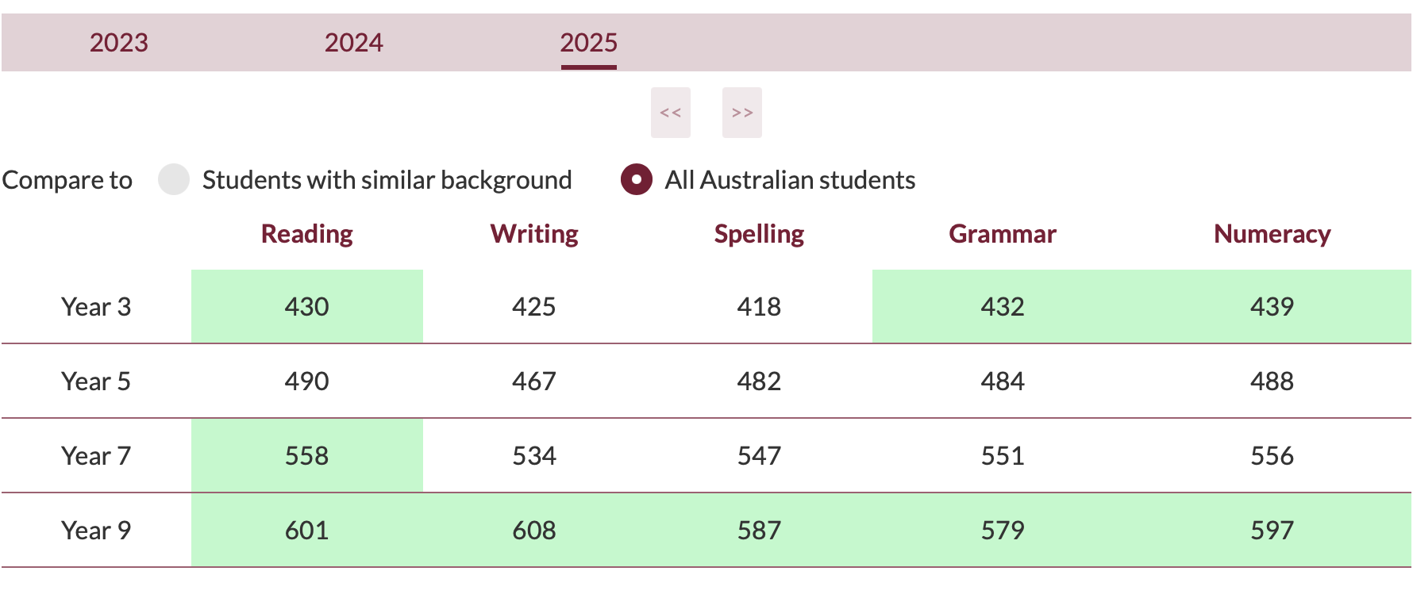This screenshot has width=1413, height=598.
Task: Click the Grammar column header
Action: click(x=1003, y=234)
